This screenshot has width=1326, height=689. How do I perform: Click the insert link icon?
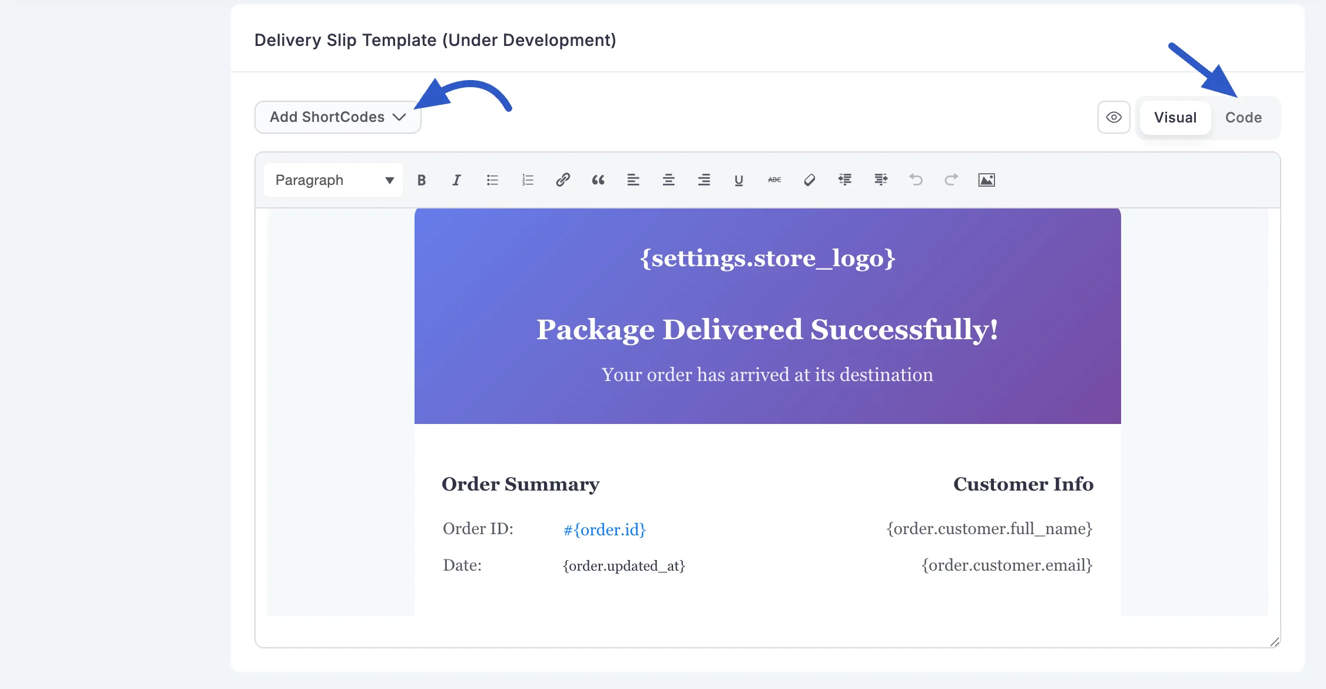coord(563,180)
